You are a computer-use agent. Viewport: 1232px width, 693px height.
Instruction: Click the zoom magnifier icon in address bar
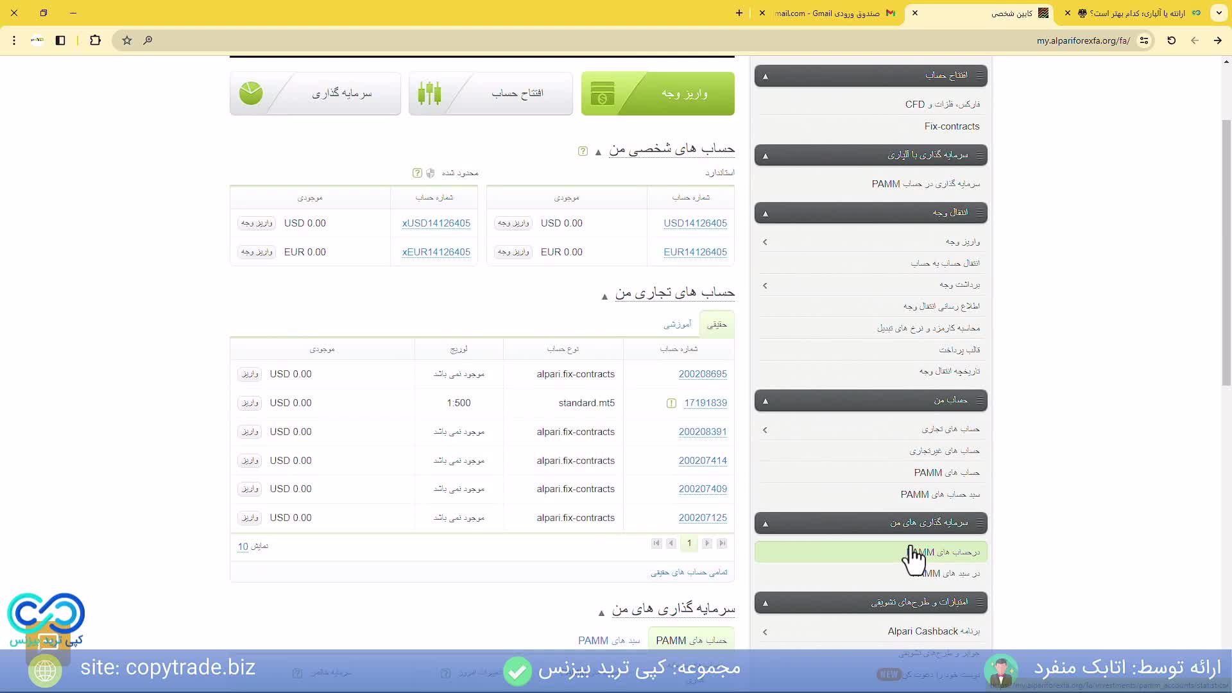tap(148, 40)
